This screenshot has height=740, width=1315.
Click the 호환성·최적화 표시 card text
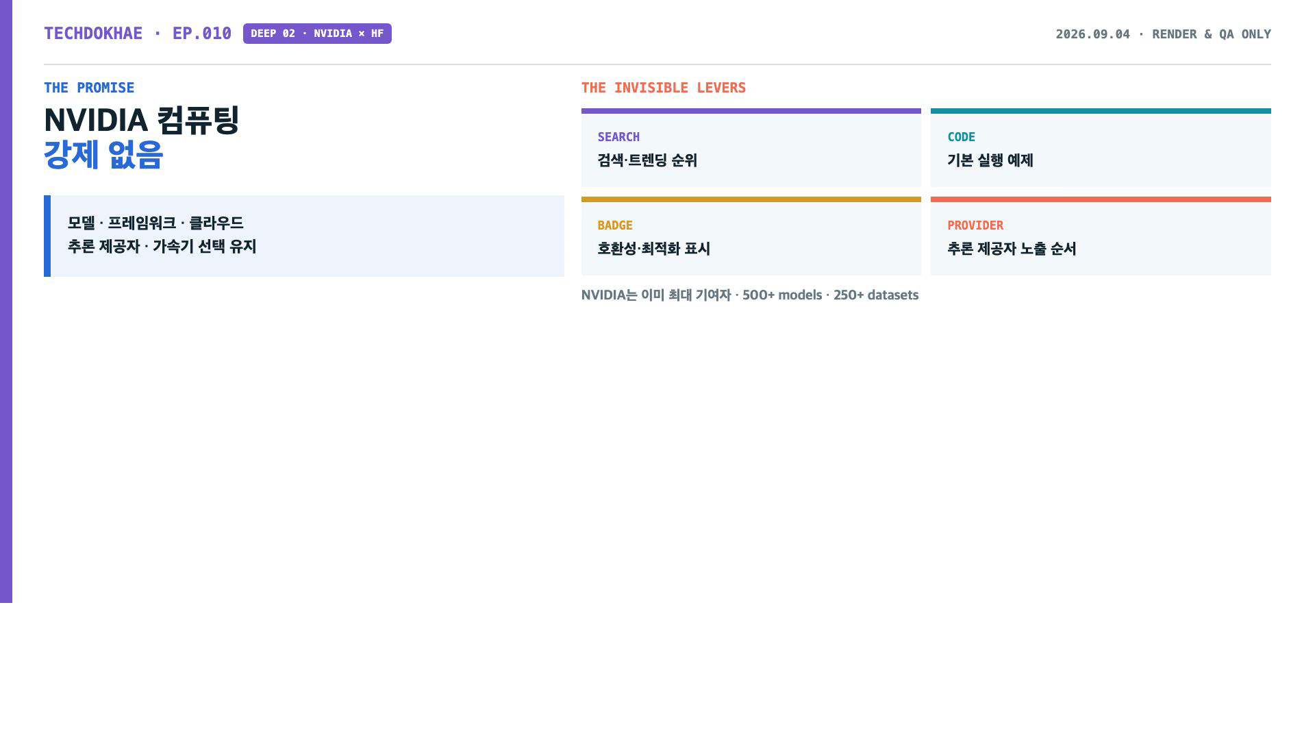point(653,249)
